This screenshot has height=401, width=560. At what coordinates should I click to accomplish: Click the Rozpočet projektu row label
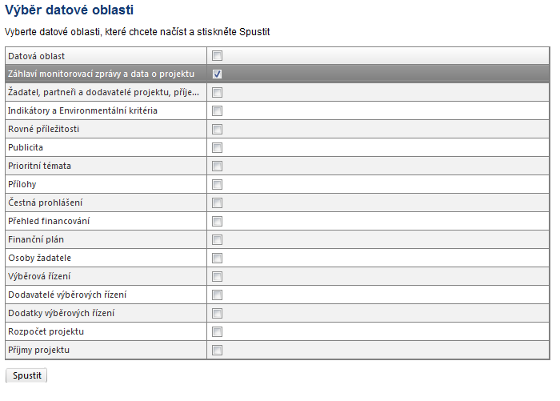click(x=46, y=331)
